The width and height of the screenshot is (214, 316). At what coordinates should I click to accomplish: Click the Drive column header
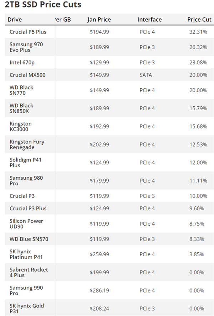click(15, 20)
